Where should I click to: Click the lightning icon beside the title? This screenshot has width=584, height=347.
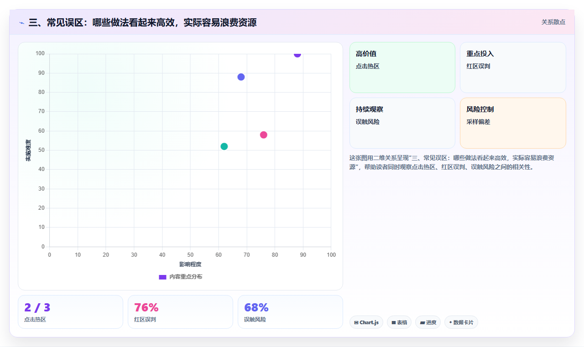click(x=21, y=23)
